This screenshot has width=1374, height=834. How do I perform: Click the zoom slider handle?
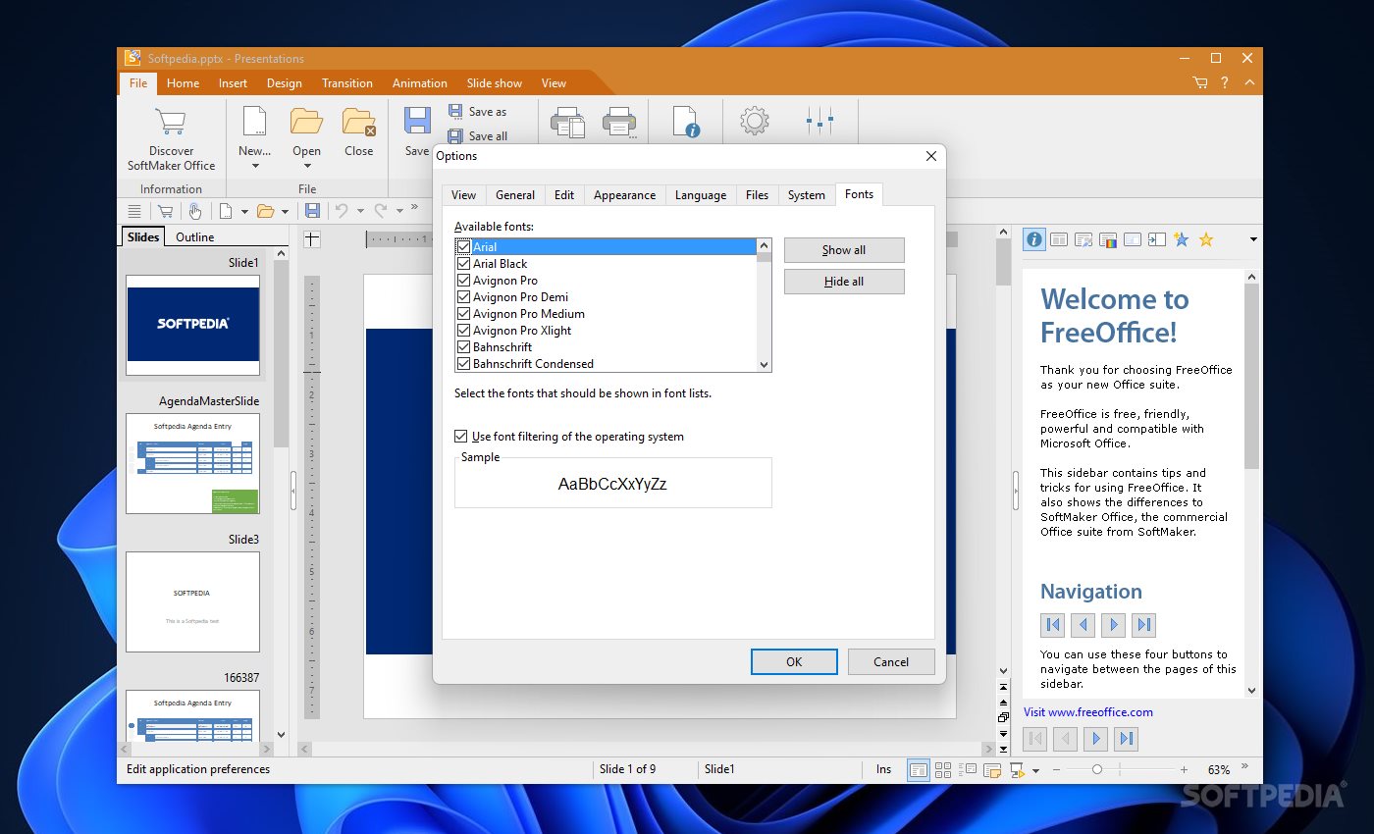(x=1097, y=770)
